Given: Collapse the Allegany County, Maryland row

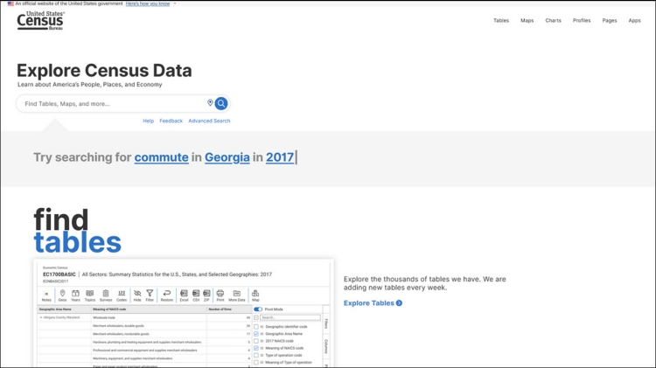Looking at the screenshot, I should (x=41, y=317).
